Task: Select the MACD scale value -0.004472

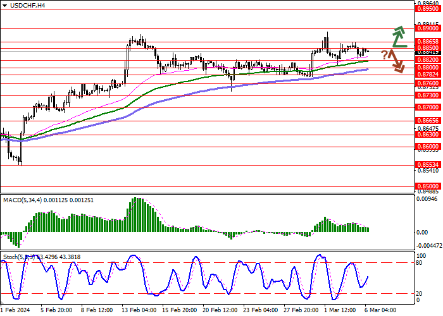Action: pyautogui.click(x=430, y=246)
